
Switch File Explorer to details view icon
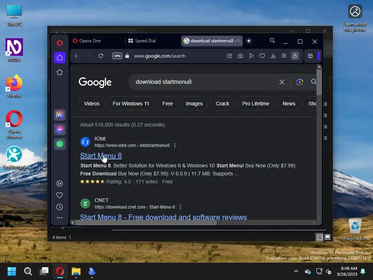(x=319, y=237)
